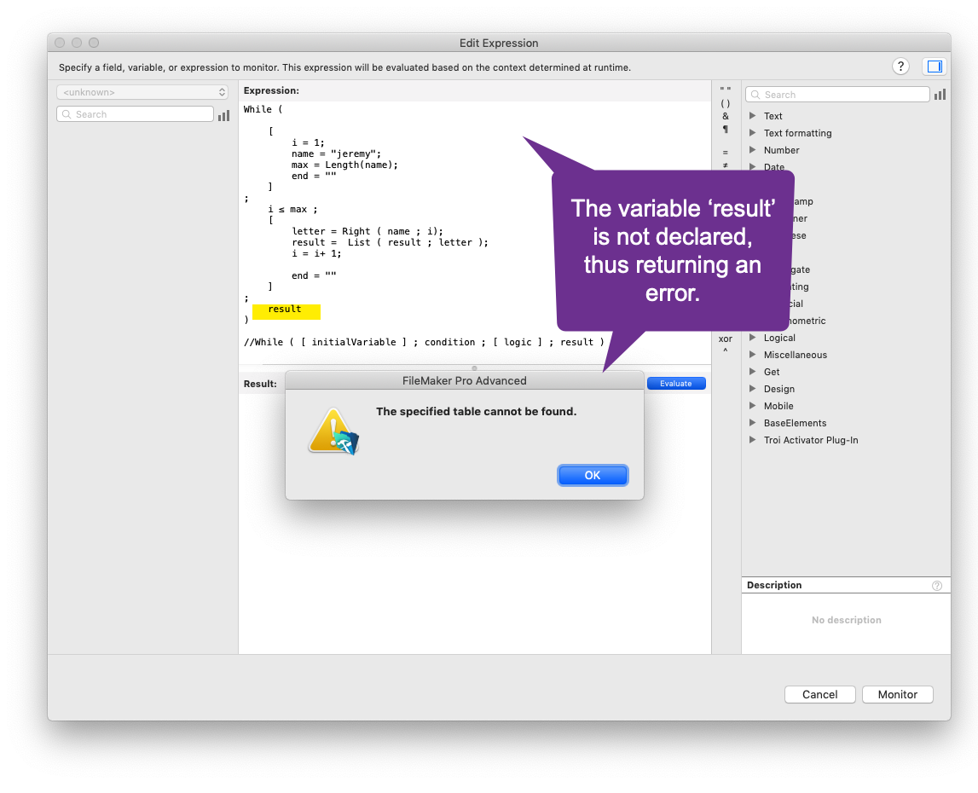Click OK in the FileMaker alert

coord(593,476)
